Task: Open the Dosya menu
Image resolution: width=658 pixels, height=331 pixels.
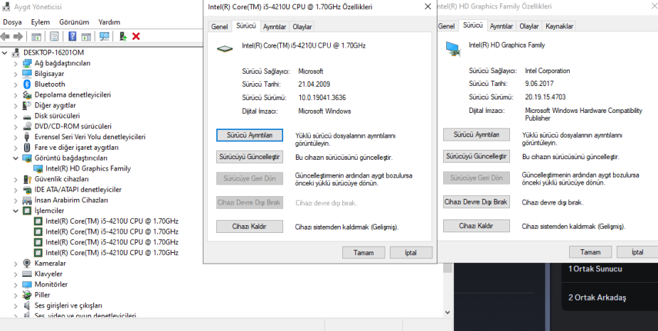Action: (x=12, y=22)
